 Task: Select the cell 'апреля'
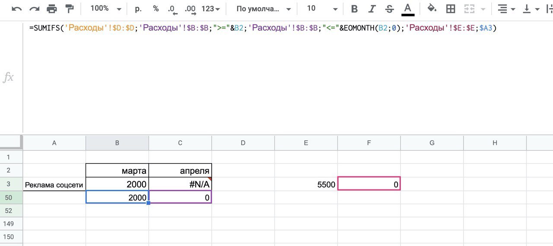pyautogui.click(x=180, y=170)
